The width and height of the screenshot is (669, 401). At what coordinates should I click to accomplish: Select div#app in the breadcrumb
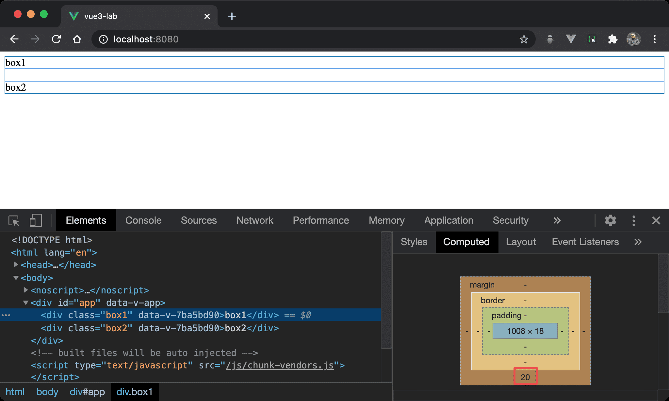click(x=87, y=392)
